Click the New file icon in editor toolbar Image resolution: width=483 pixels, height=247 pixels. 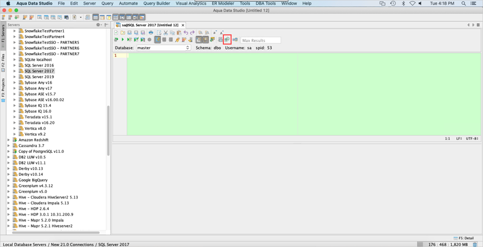116,32
